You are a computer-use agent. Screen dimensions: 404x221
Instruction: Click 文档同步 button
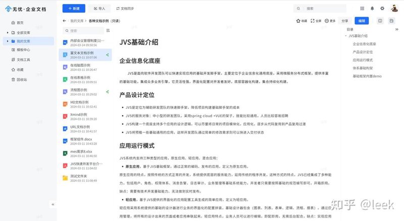pyautogui.click(x=125, y=9)
